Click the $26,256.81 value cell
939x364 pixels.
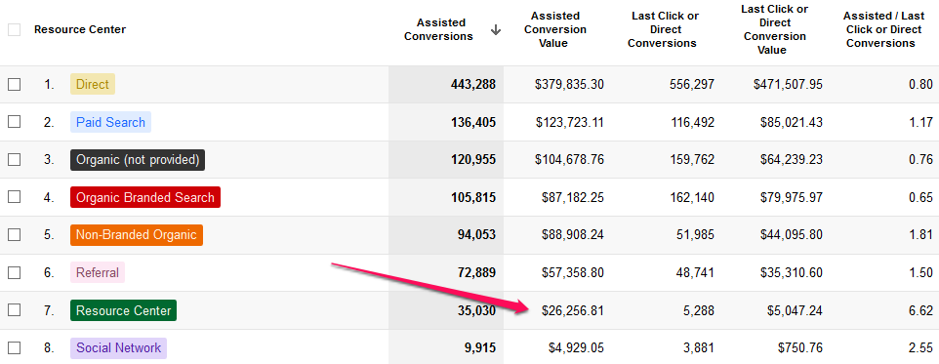(x=572, y=310)
